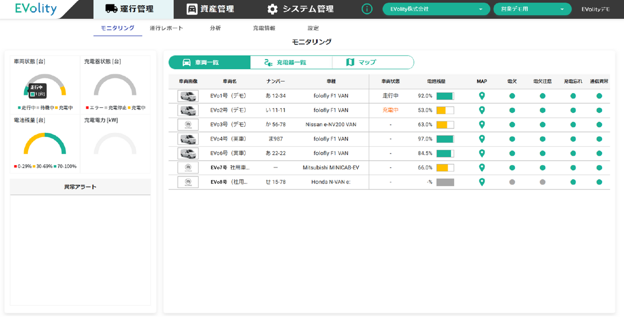Click the EVolityデモ user name
The width and height of the screenshot is (624, 324).
[x=595, y=9]
